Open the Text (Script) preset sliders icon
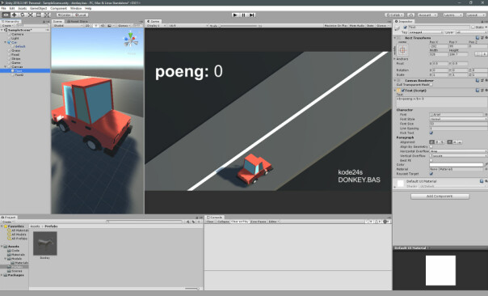Image resolution: width=488 pixels, height=296 pixels. tap(482, 91)
